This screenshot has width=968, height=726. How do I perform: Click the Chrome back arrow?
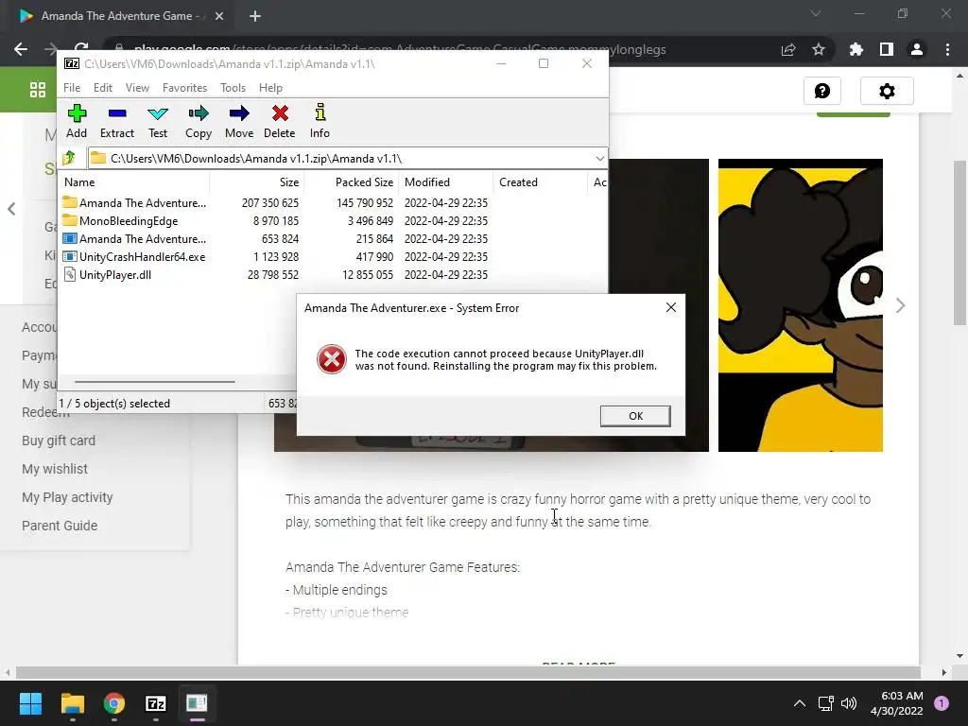(21, 49)
